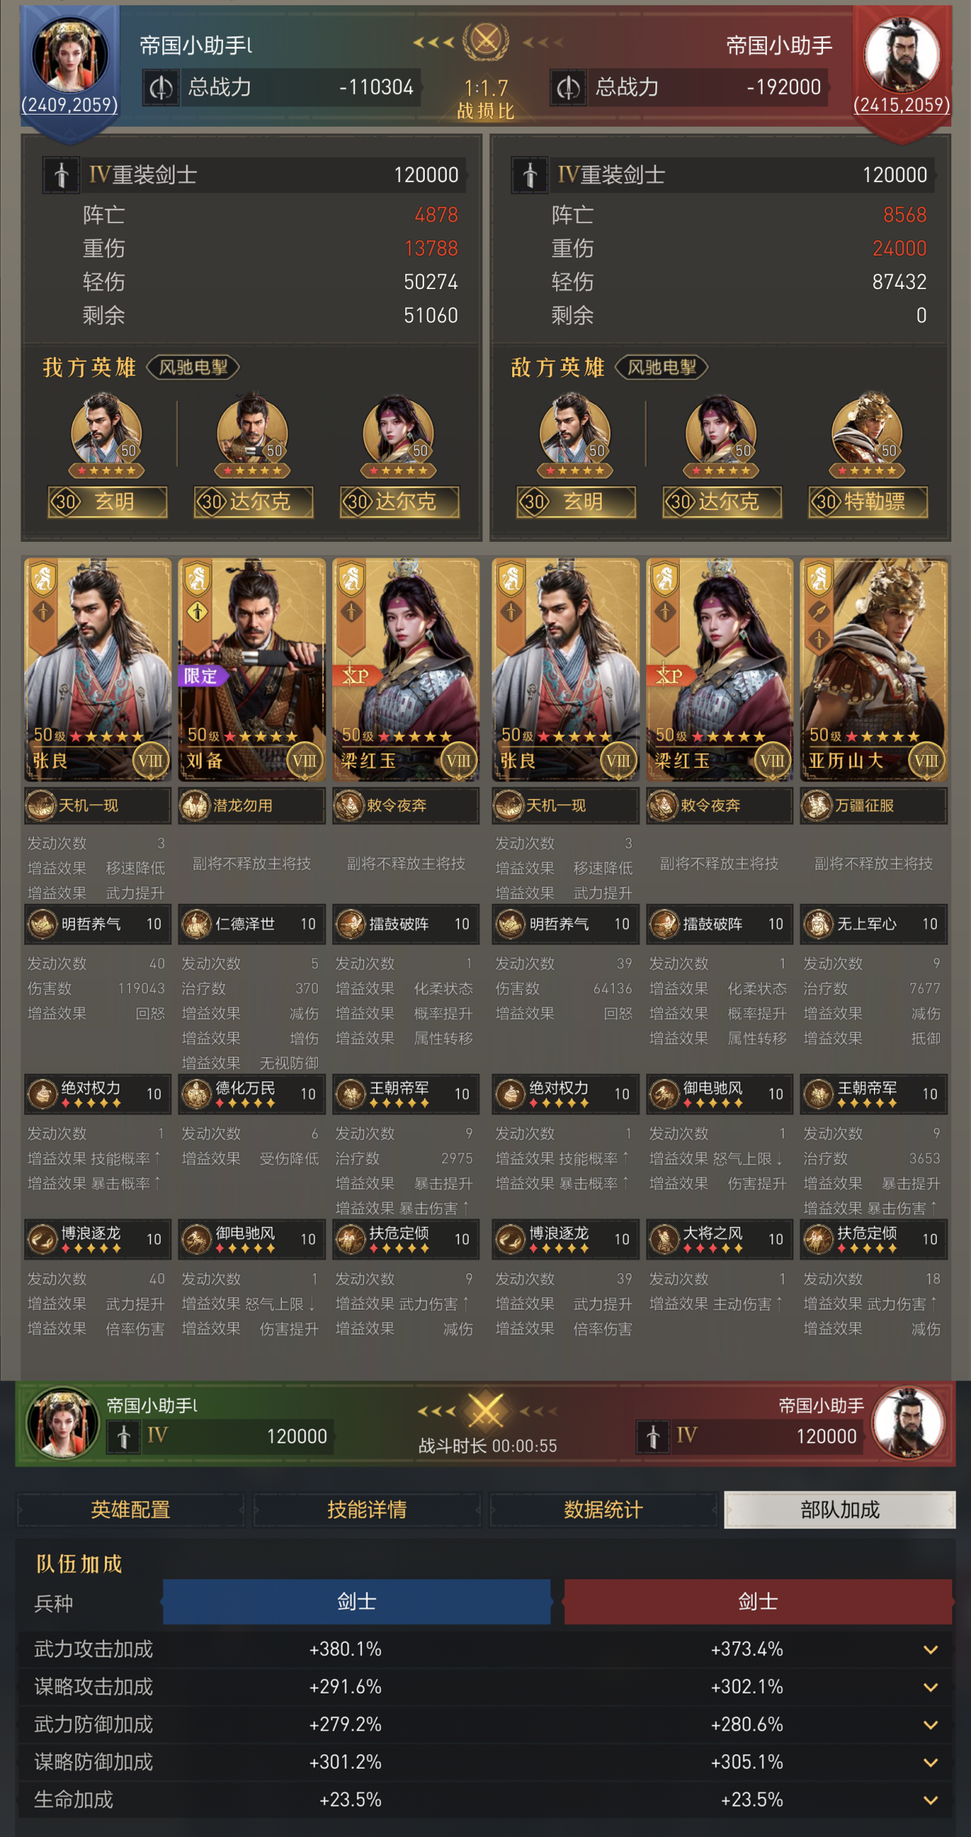Tap the 潜龙勿用 skill icon under 刘备
The height and width of the screenshot is (1837, 971).
(x=195, y=805)
